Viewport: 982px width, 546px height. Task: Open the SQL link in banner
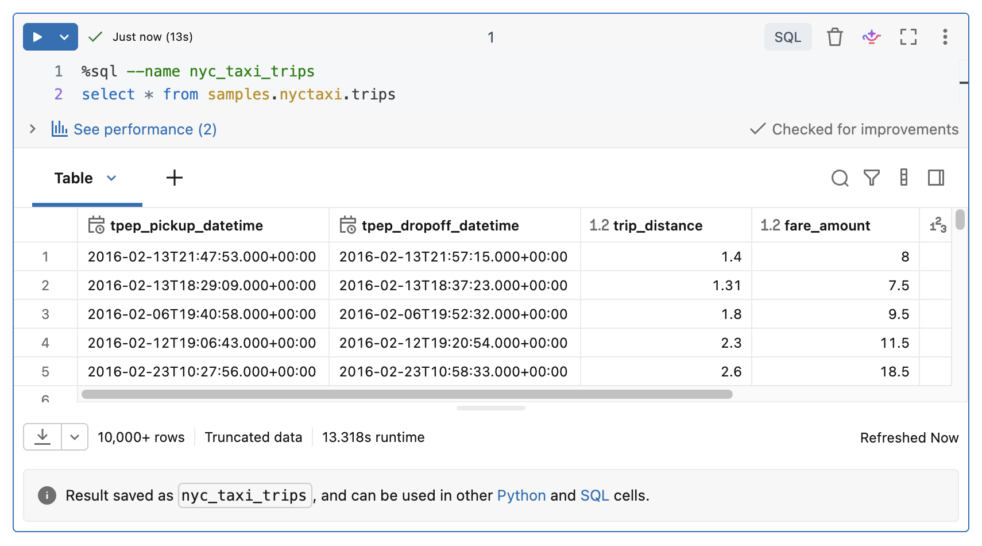(594, 495)
